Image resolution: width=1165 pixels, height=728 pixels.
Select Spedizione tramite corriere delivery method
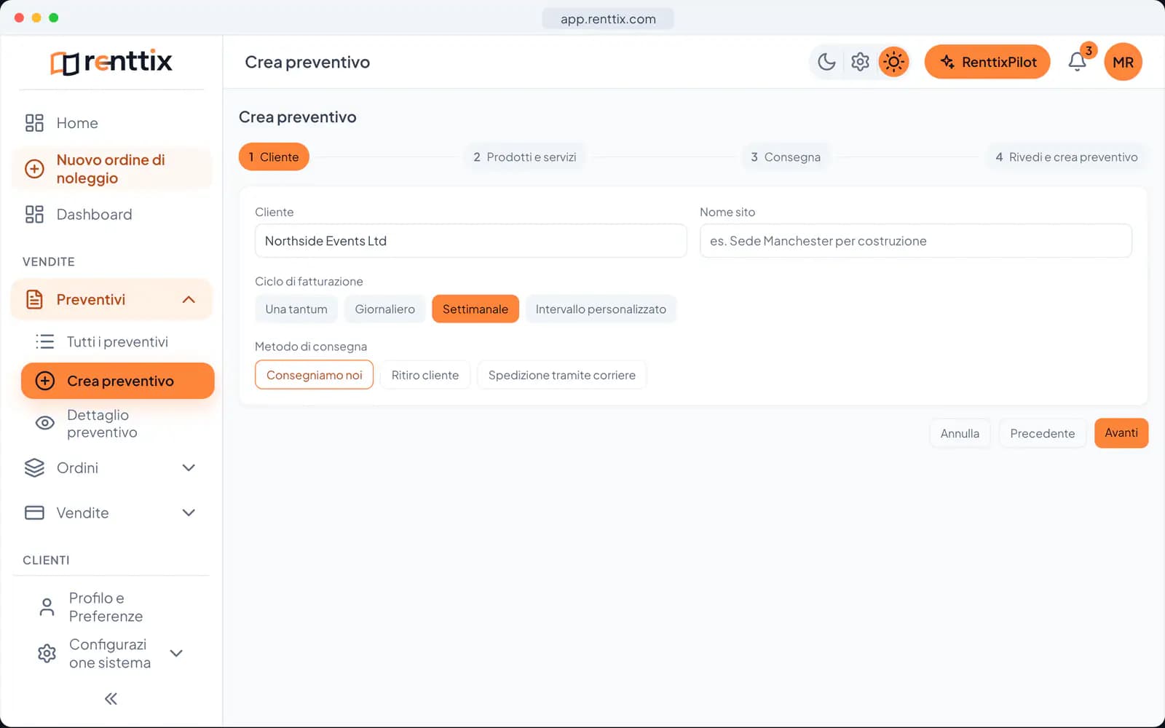click(561, 375)
